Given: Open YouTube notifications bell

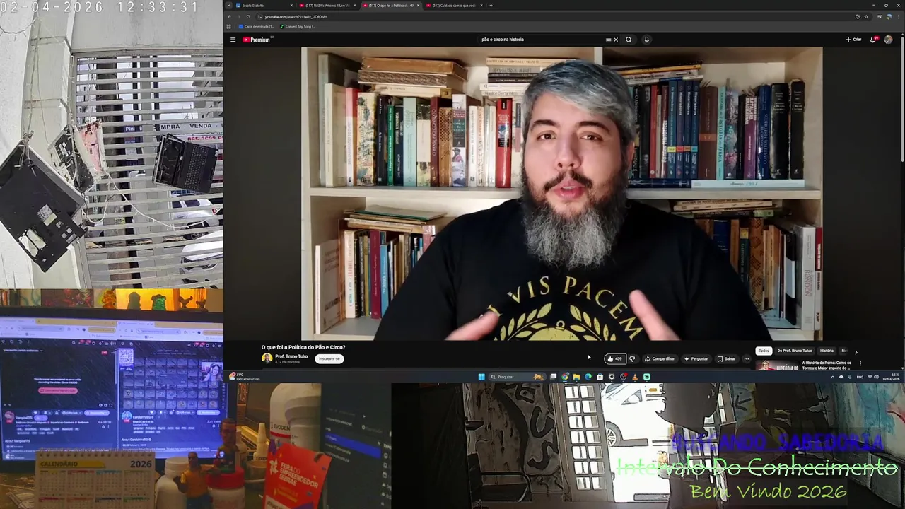Looking at the screenshot, I should 873,40.
